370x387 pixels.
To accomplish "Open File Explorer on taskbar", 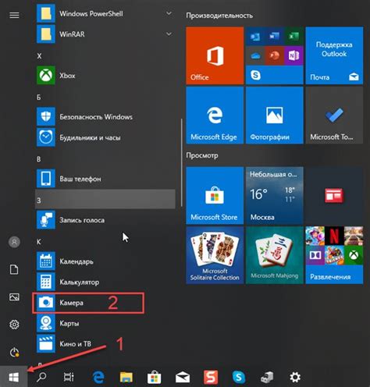I will [126, 377].
